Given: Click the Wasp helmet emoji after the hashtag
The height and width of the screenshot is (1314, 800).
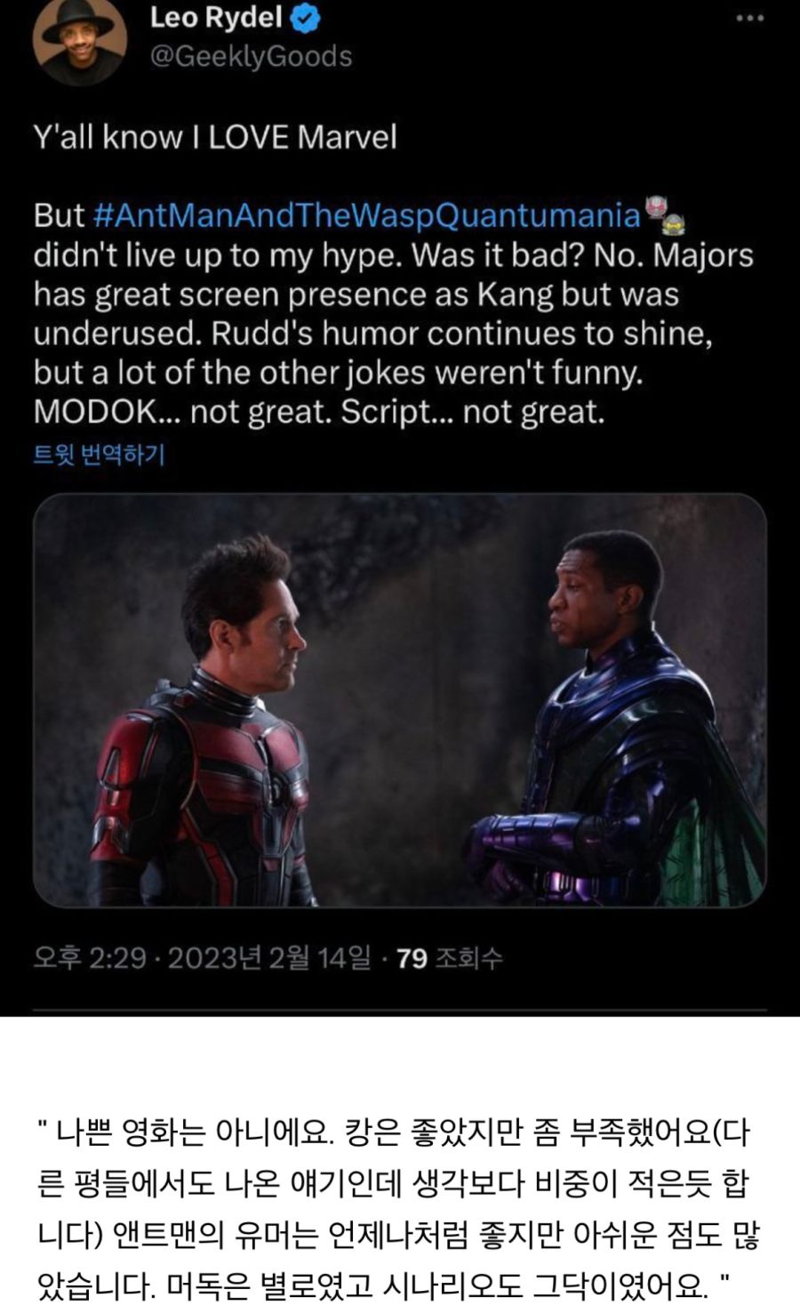Looking at the screenshot, I should 675,222.
